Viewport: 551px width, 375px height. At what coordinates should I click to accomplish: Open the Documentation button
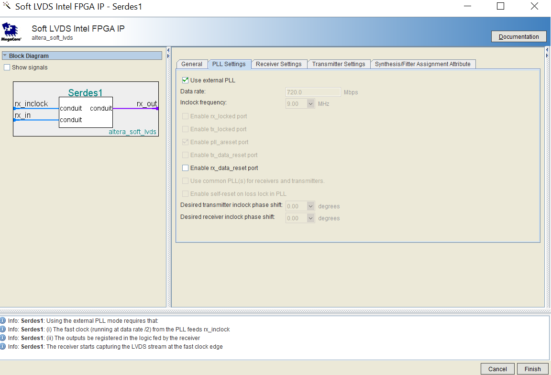tap(518, 36)
